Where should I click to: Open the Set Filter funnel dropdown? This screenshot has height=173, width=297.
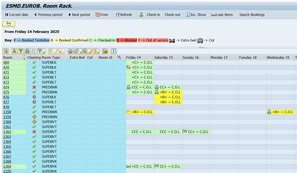coord(41,51)
